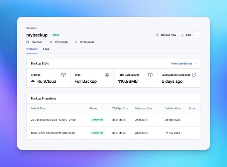
Task: Click the Backup Now button
Action: click(166, 35)
